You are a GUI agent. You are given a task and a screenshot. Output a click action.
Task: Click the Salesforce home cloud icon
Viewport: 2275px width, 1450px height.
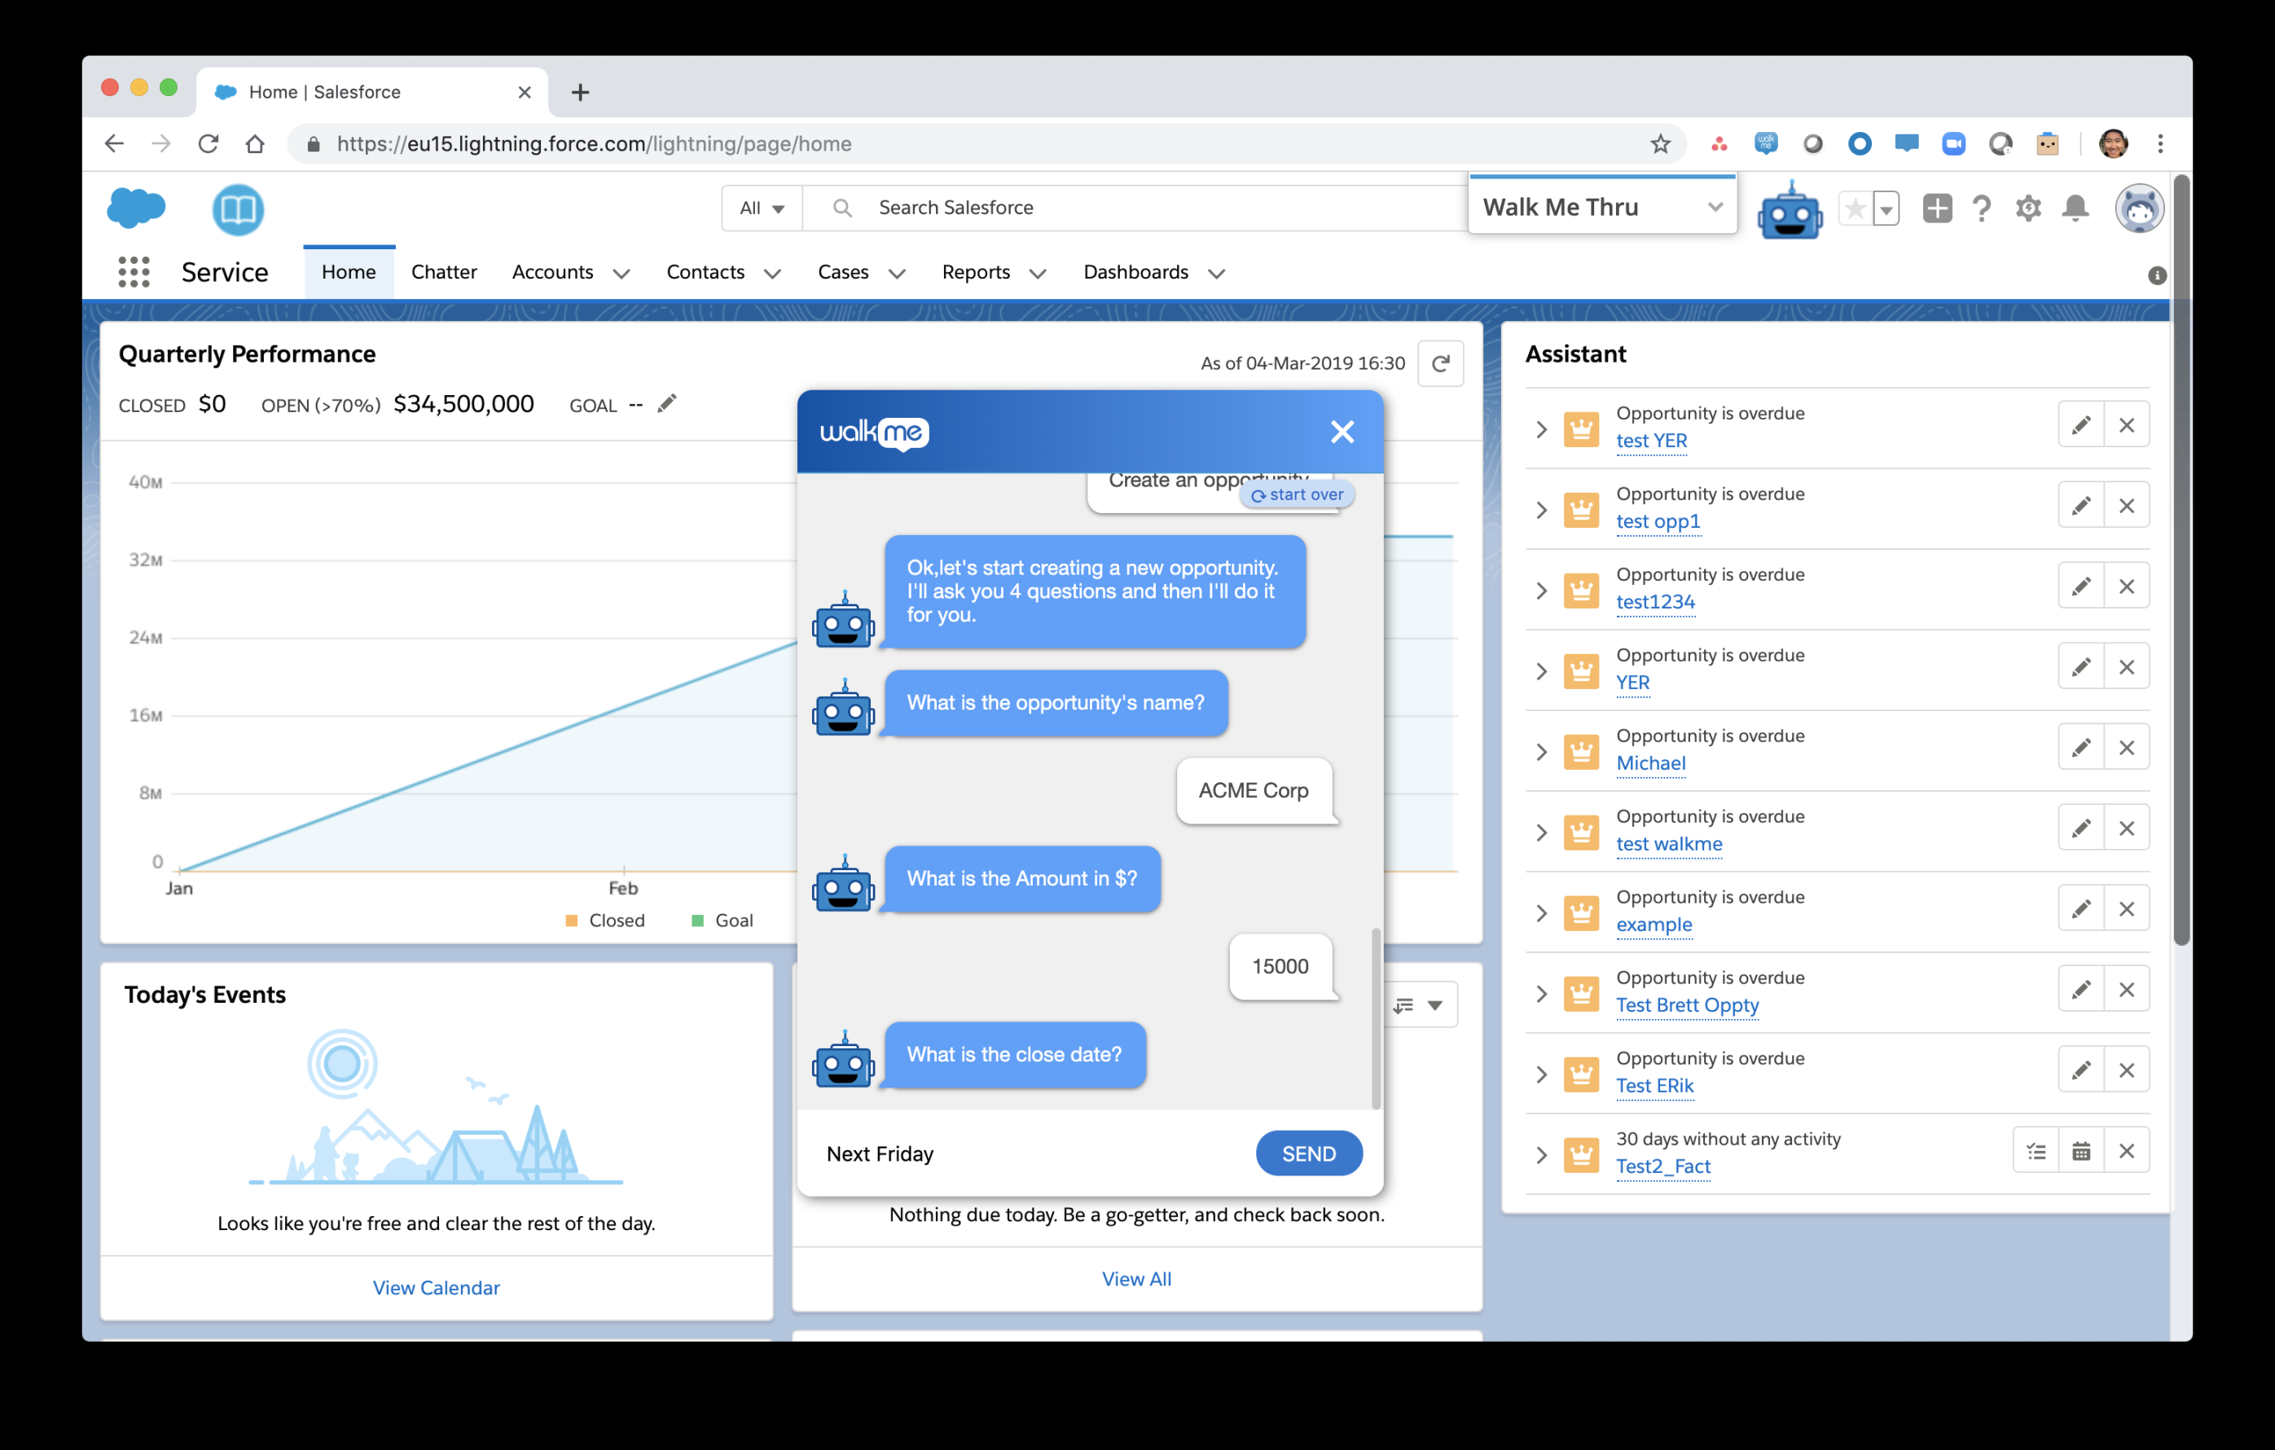(136, 208)
